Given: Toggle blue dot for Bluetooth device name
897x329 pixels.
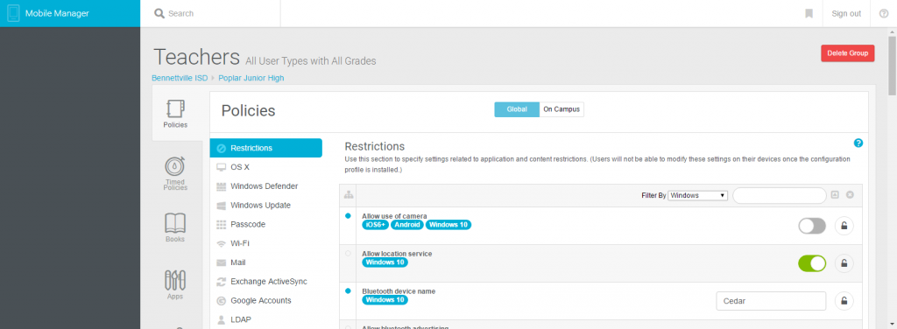Looking at the screenshot, I should [348, 290].
